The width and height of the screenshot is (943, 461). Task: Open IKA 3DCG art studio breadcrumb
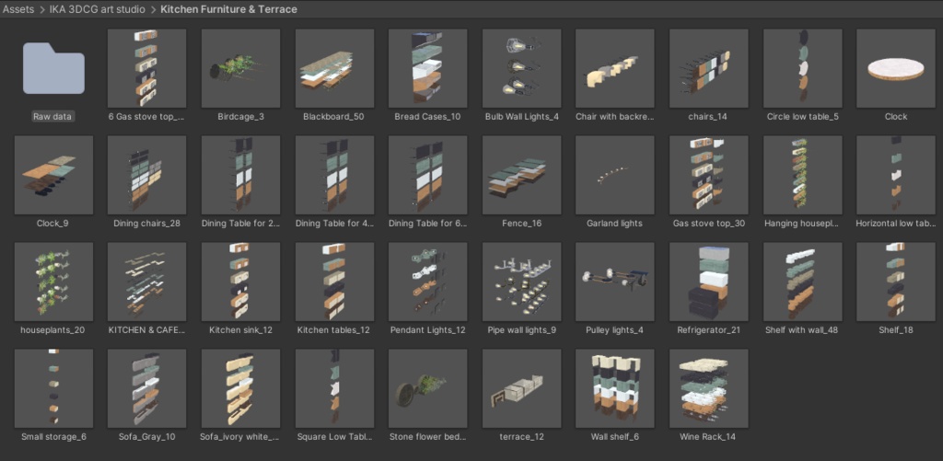pos(98,9)
